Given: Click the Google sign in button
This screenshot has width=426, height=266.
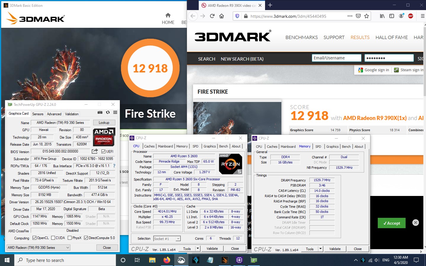Looking at the screenshot, I should [374, 70].
